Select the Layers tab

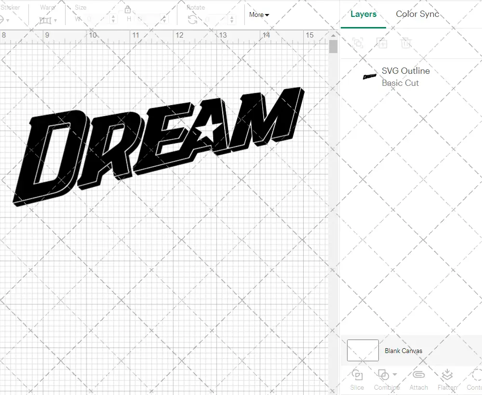point(363,14)
